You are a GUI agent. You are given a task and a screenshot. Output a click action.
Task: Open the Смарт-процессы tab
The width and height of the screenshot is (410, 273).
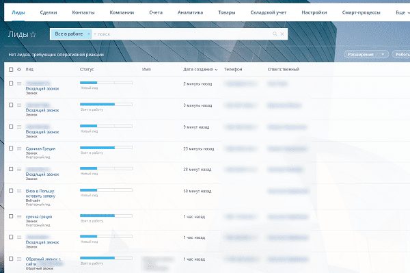[x=361, y=12]
